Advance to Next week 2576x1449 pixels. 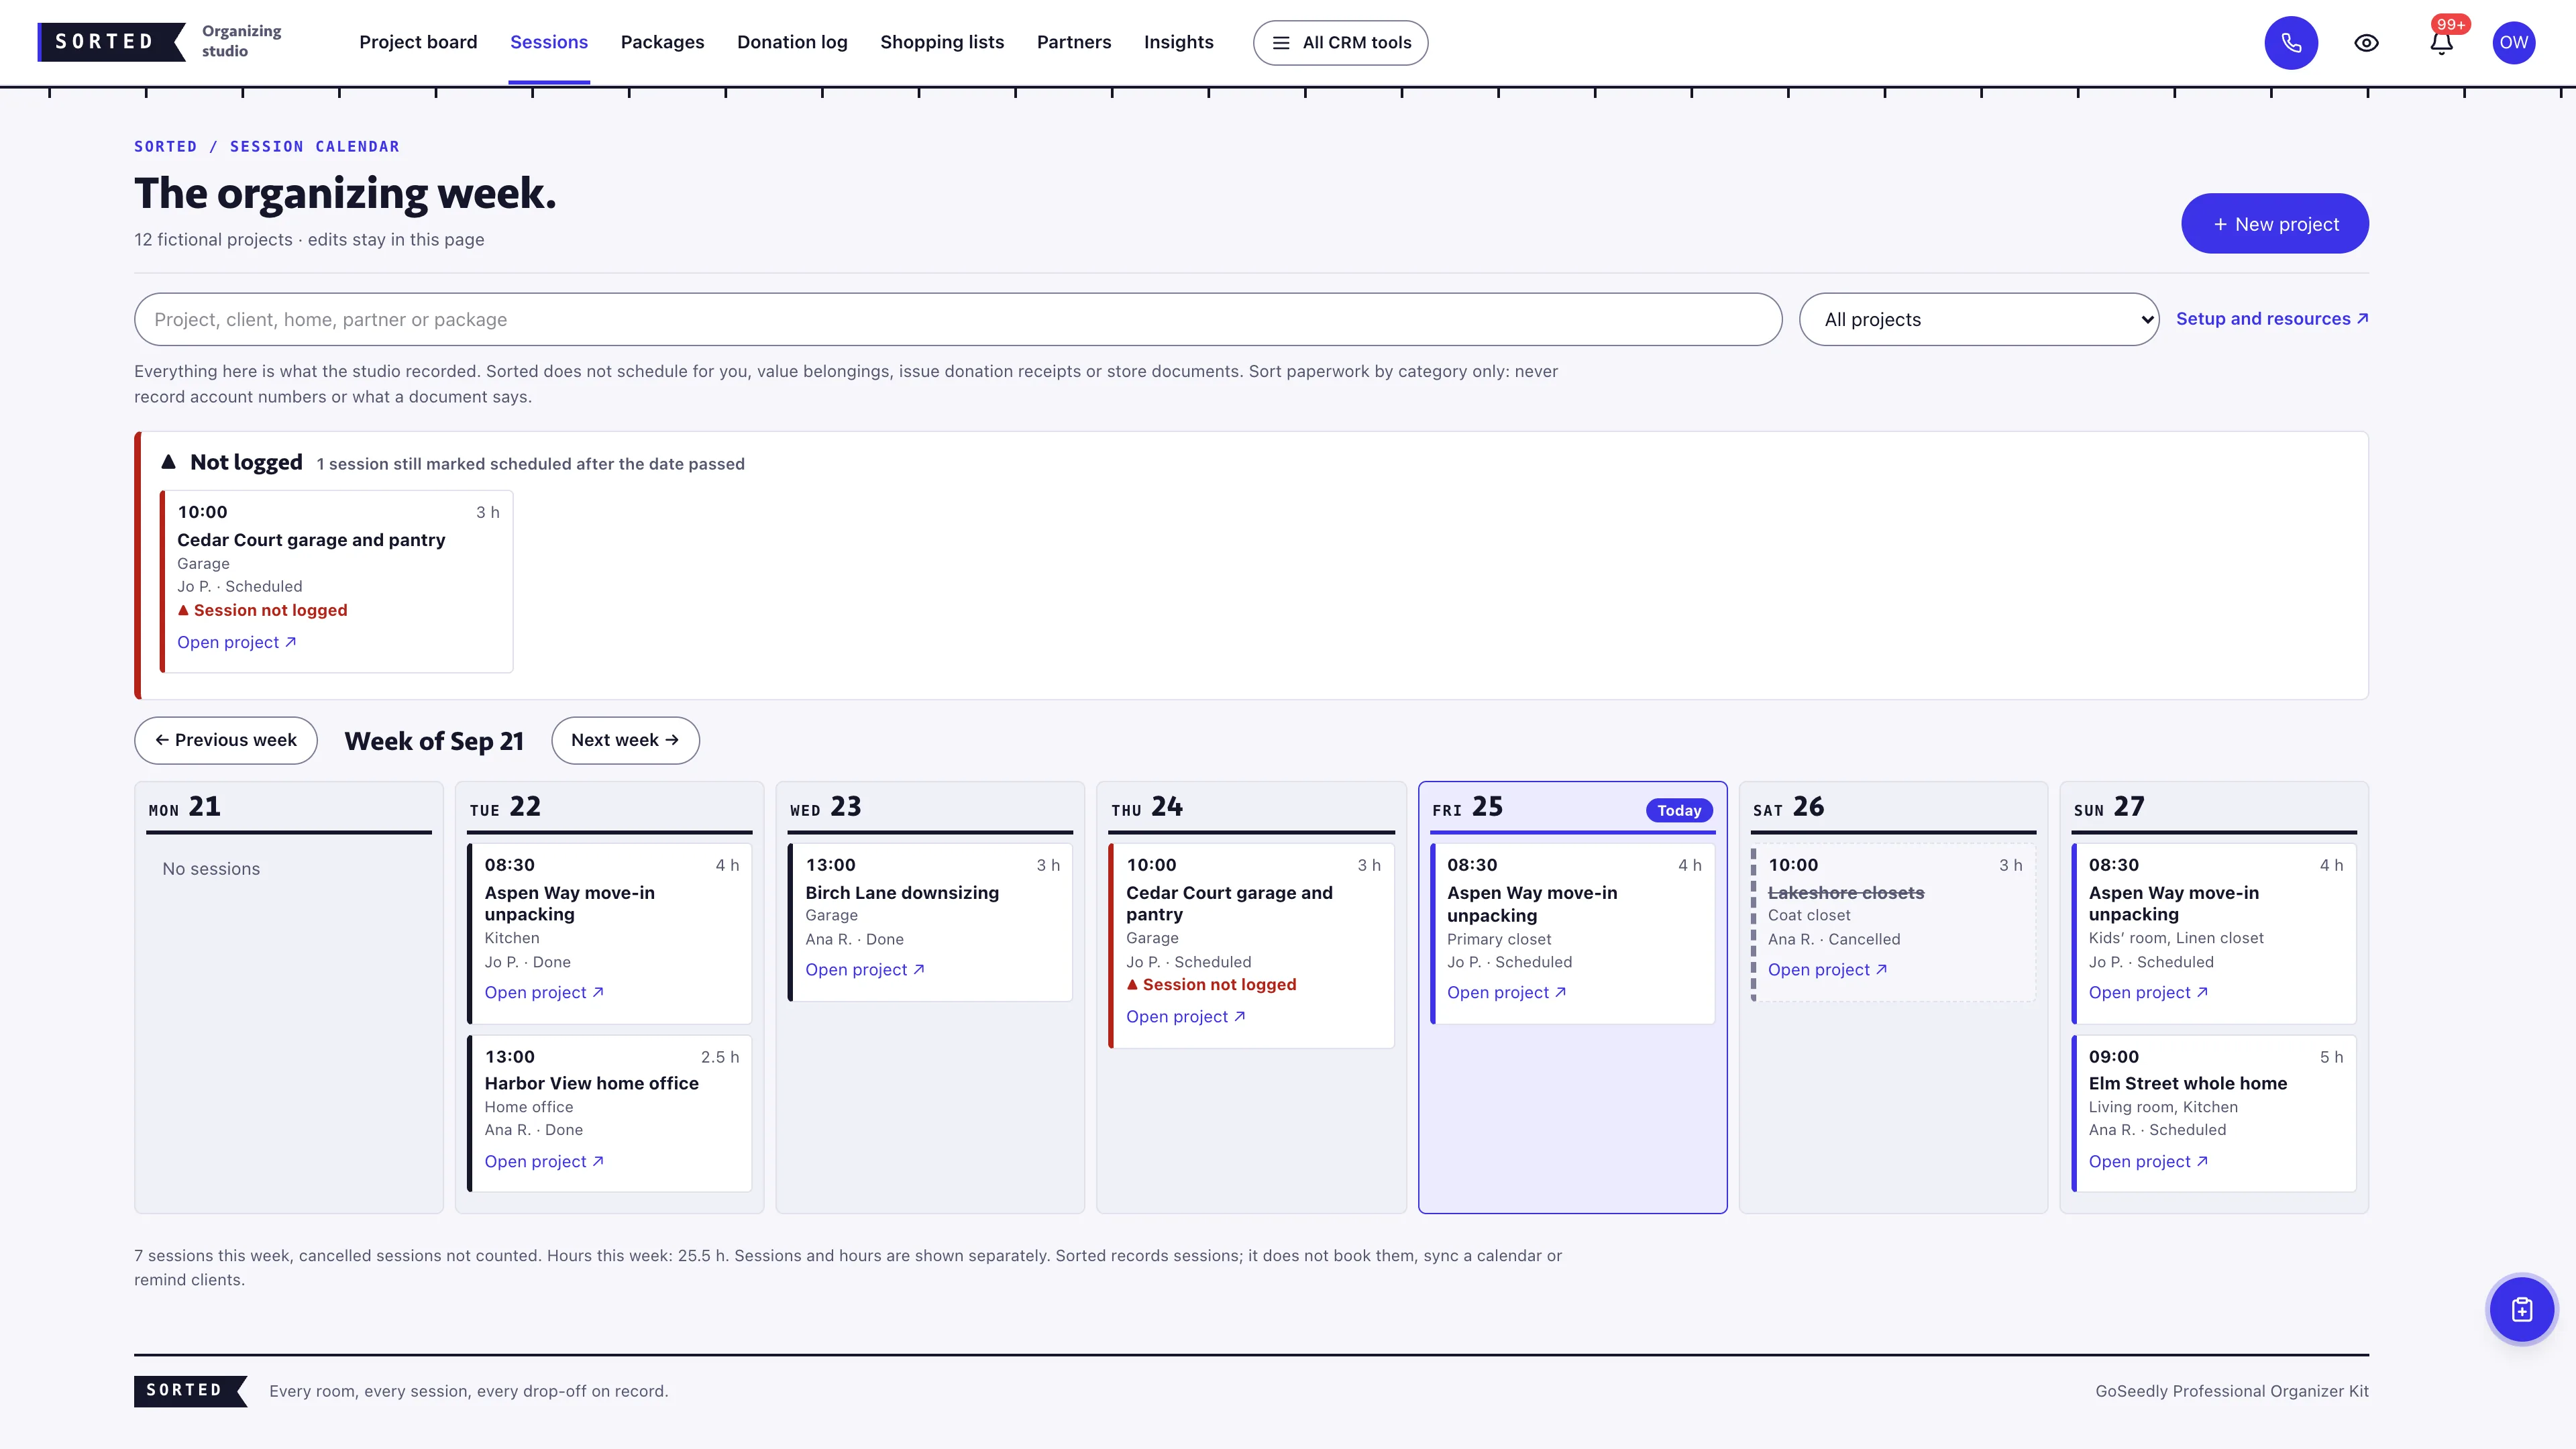625,740
